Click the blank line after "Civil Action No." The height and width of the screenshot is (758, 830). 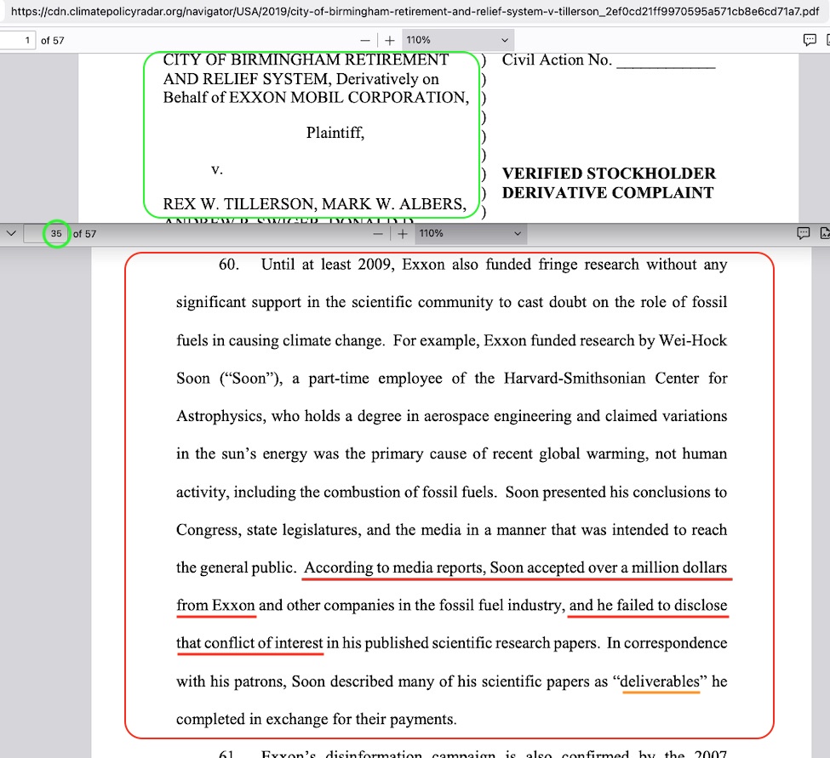(x=665, y=61)
